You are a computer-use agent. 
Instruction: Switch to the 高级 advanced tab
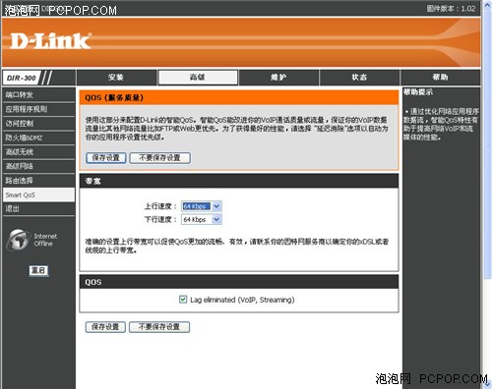point(198,78)
